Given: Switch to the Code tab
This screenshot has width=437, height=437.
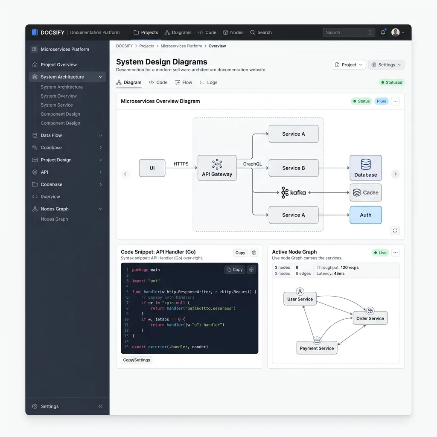Looking at the screenshot, I should click(158, 82).
